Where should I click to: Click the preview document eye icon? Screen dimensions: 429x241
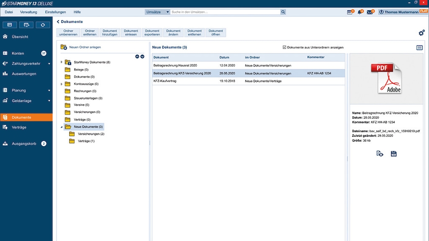pos(380,154)
